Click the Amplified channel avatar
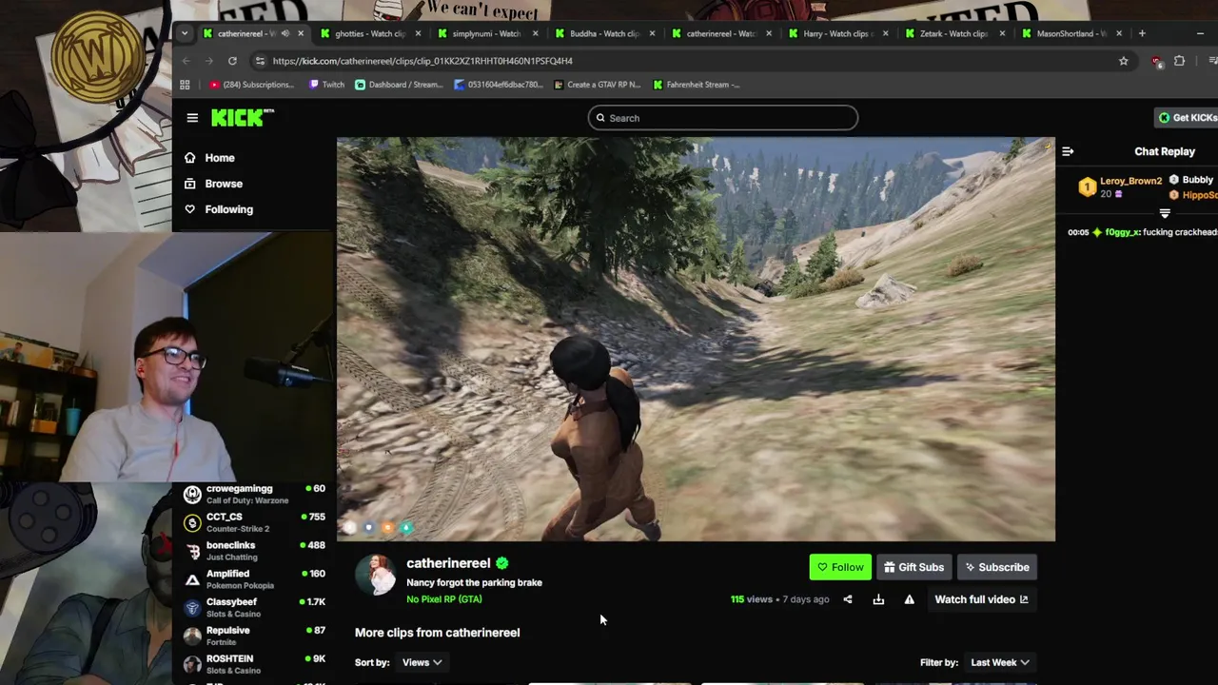The height and width of the screenshot is (685, 1218). coord(192,579)
